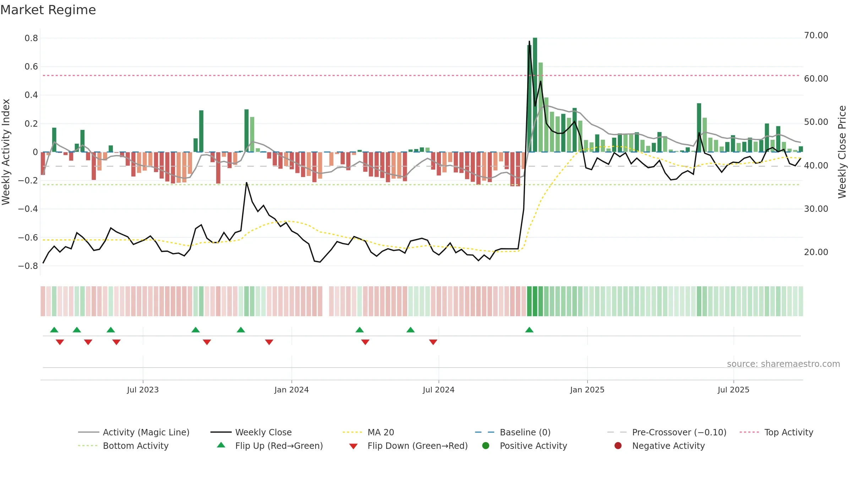Click the 60.00 right axis price label
Viewport: 852px width, 479px height.
pos(816,79)
